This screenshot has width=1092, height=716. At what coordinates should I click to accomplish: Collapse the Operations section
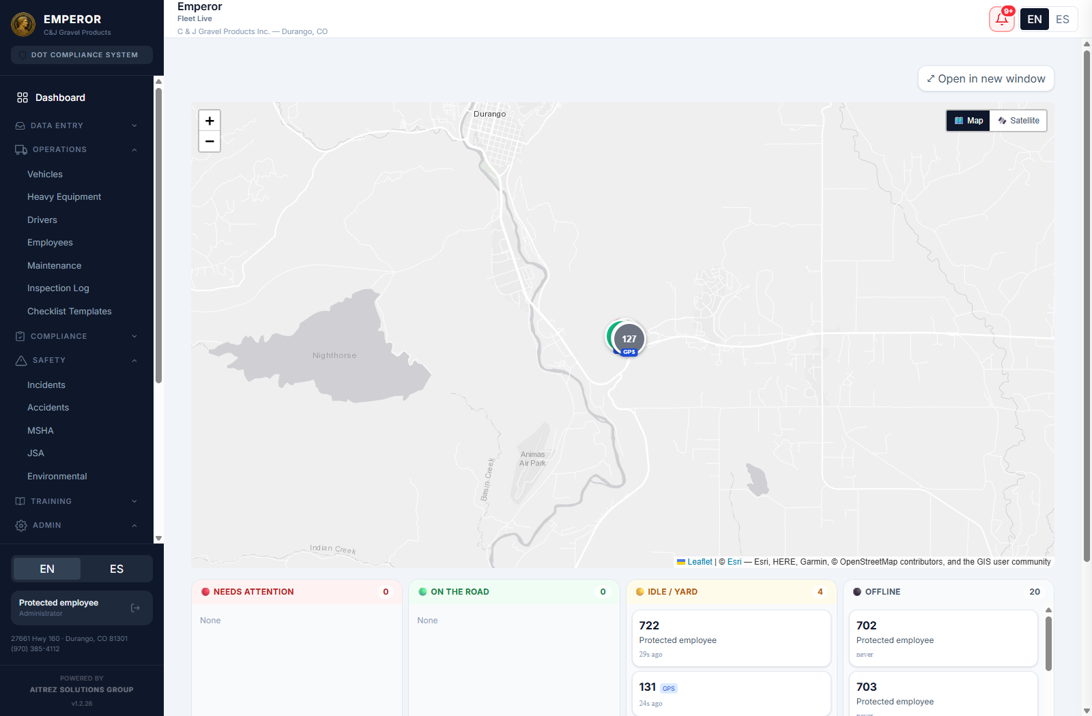click(76, 149)
